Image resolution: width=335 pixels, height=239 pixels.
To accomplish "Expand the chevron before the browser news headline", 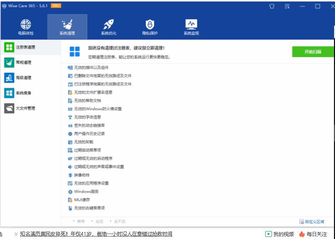I will pos(16,234).
